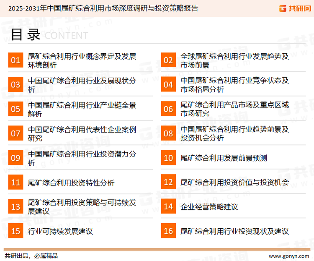Image resolution: width=314 pixels, height=261 pixels.
Task: Open chapter 中国尾矿综合利用行业发展现状分析
Action: coord(82,85)
